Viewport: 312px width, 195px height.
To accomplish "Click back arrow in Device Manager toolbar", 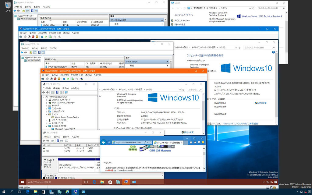I will pyautogui.click(x=44, y=92).
